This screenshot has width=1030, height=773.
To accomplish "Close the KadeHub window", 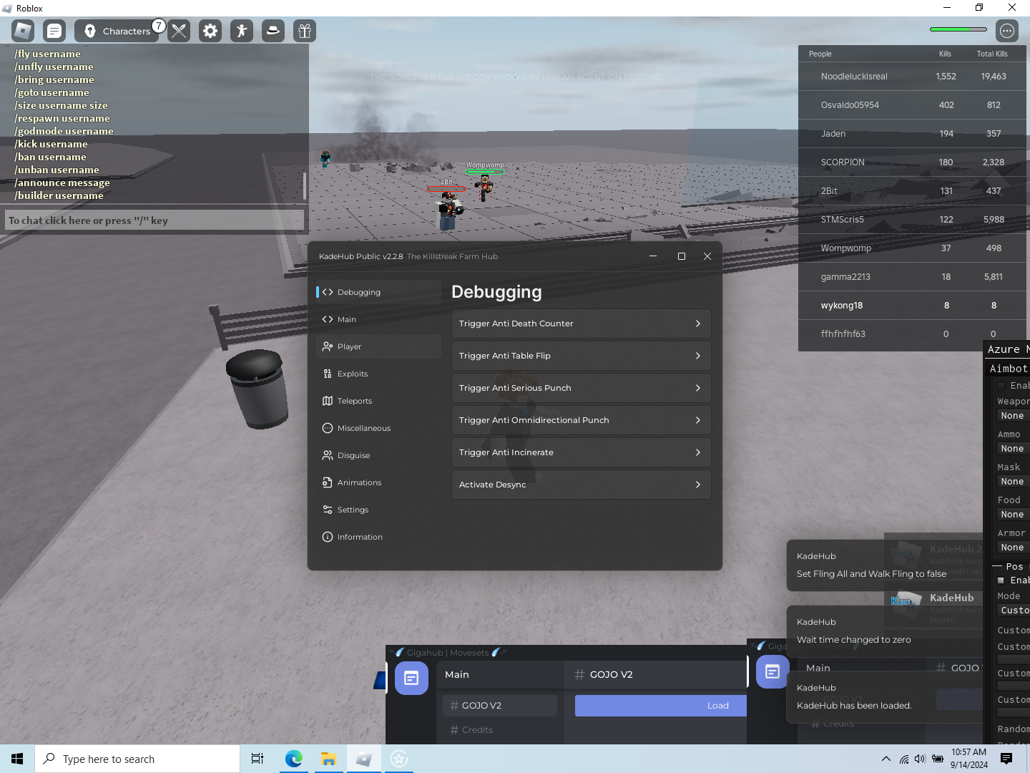I will click(707, 256).
